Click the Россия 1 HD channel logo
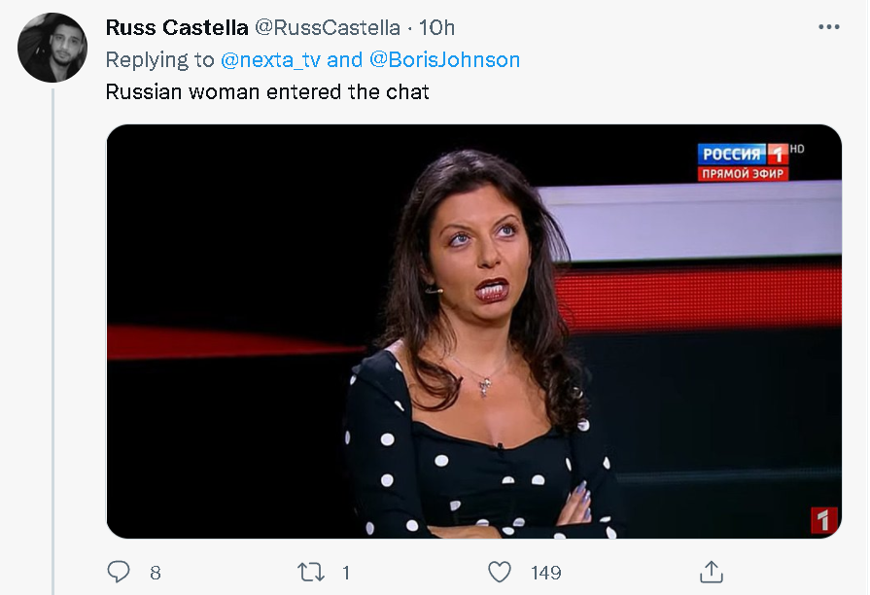The width and height of the screenshot is (870, 595). [746, 154]
